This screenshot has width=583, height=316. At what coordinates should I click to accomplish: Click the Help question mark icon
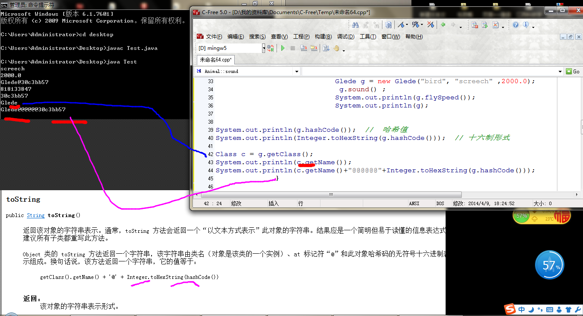516,25
